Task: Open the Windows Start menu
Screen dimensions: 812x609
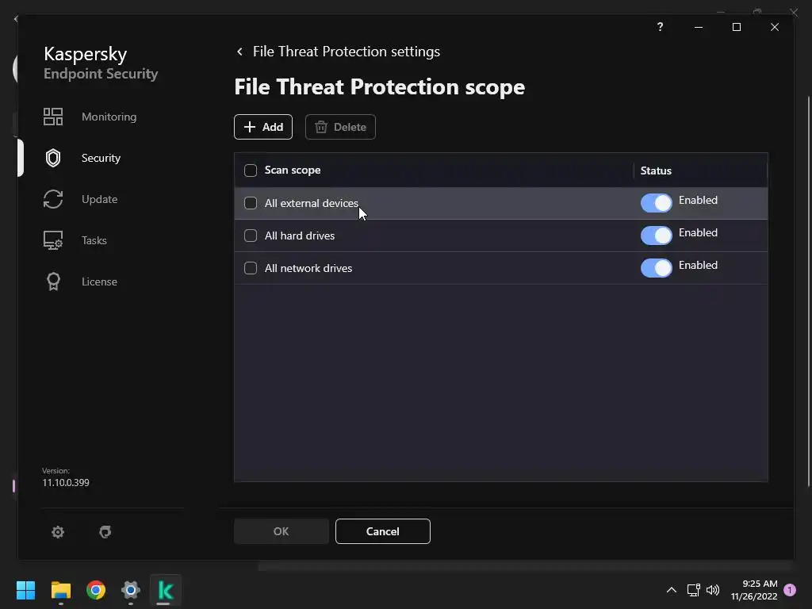Action: click(25, 590)
